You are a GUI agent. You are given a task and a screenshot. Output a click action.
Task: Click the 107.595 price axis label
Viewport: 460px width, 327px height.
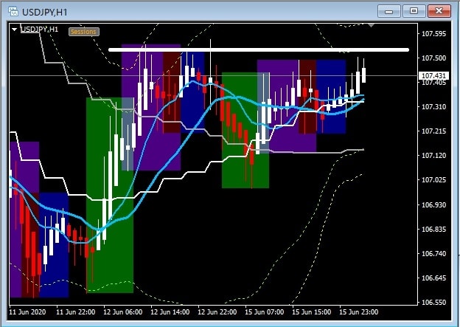(x=433, y=34)
